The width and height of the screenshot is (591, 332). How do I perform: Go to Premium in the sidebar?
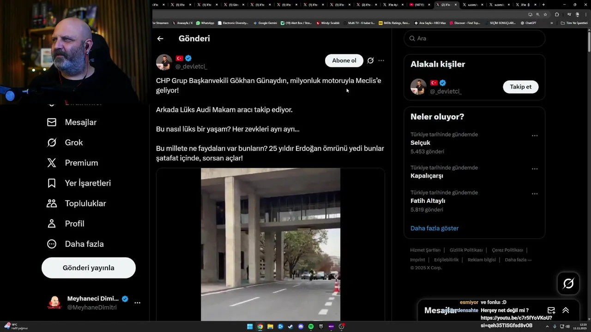coord(72,163)
